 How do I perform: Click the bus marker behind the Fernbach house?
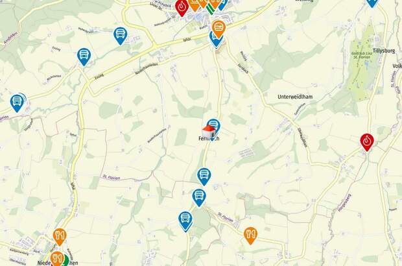[x=215, y=126]
